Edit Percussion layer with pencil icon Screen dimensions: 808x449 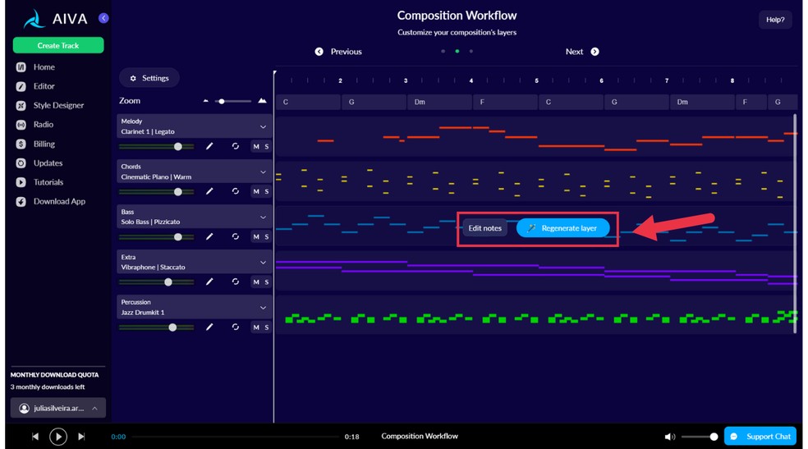[x=209, y=327]
